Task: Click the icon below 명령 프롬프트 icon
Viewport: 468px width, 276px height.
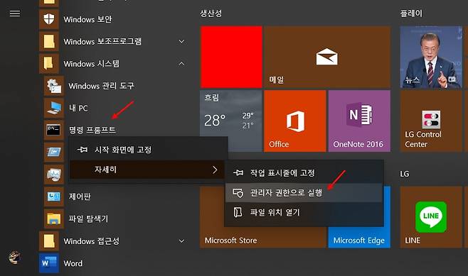Action: pos(54,152)
